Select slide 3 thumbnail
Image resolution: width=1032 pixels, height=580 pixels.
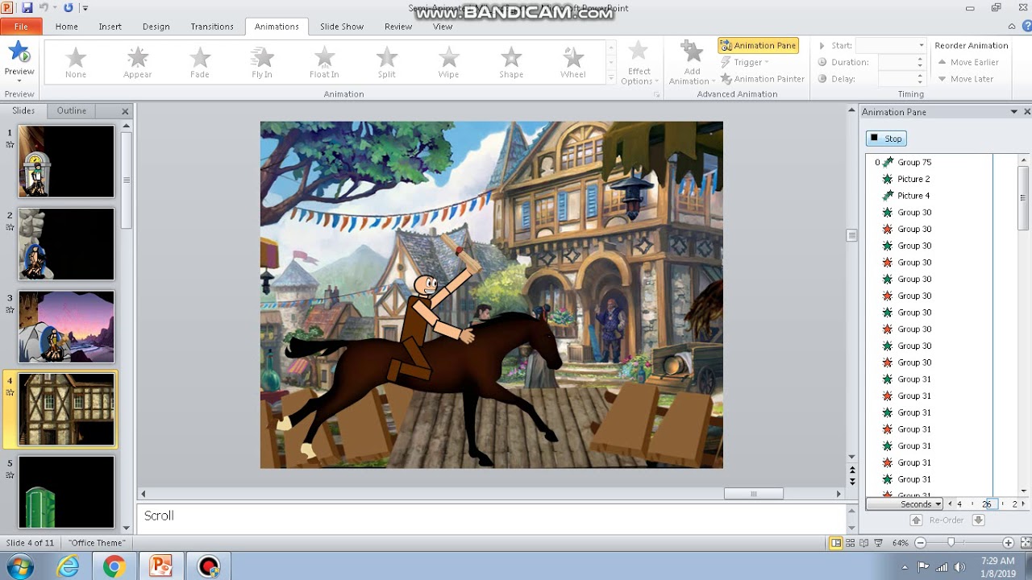coord(67,327)
